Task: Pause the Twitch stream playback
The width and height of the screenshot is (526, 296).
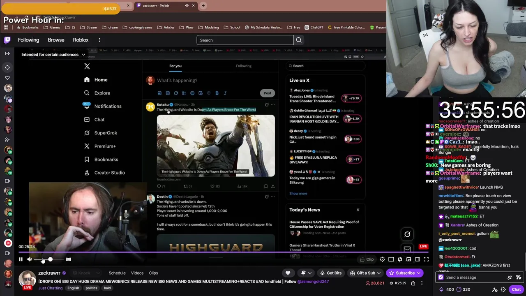Action: pos(21,259)
